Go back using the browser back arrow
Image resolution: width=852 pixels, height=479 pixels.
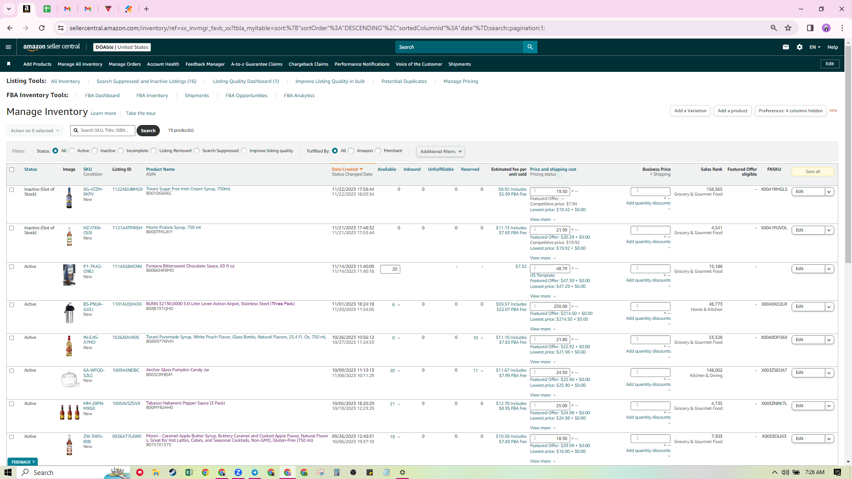pyautogui.click(x=10, y=28)
